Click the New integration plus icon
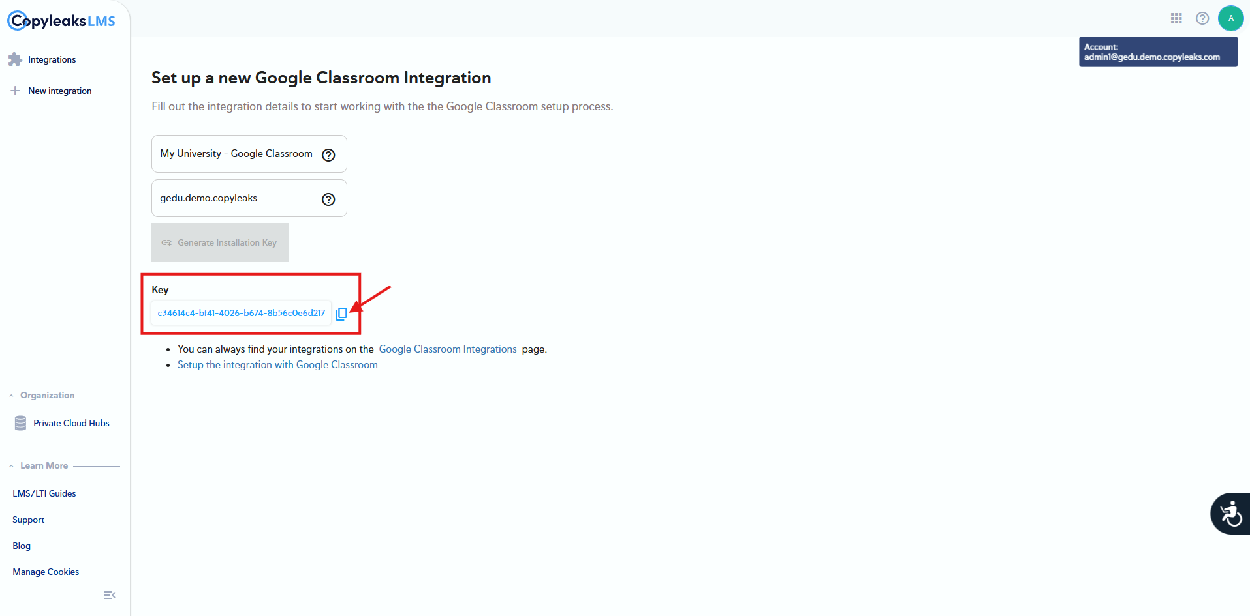 click(x=15, y=91)
